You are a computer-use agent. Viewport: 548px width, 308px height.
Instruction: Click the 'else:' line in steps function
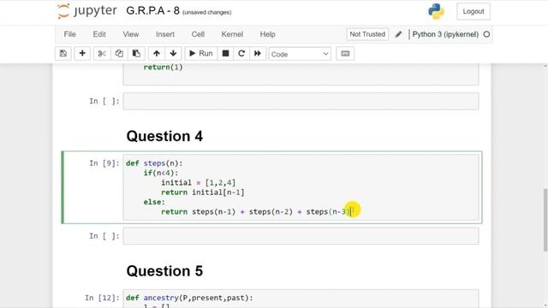click(x=154, y=202)
